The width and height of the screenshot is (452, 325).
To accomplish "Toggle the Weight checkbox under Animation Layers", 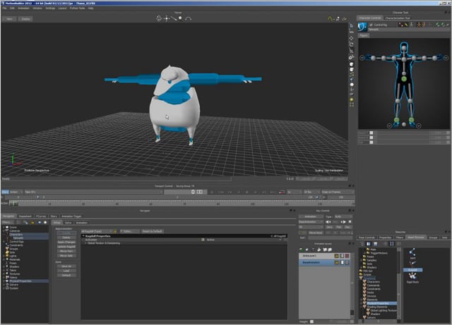I will pyautogui.click(x=311, y=321).
